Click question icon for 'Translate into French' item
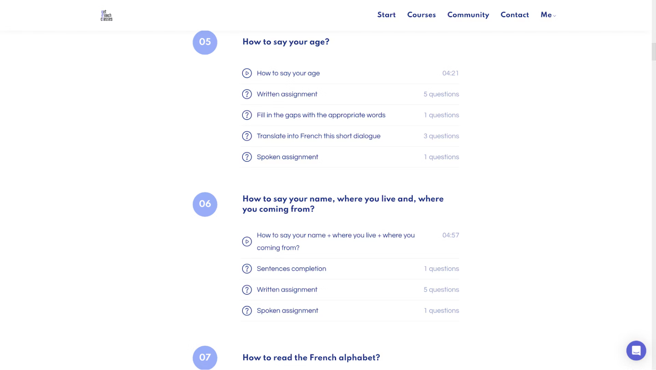 [247, 136]
